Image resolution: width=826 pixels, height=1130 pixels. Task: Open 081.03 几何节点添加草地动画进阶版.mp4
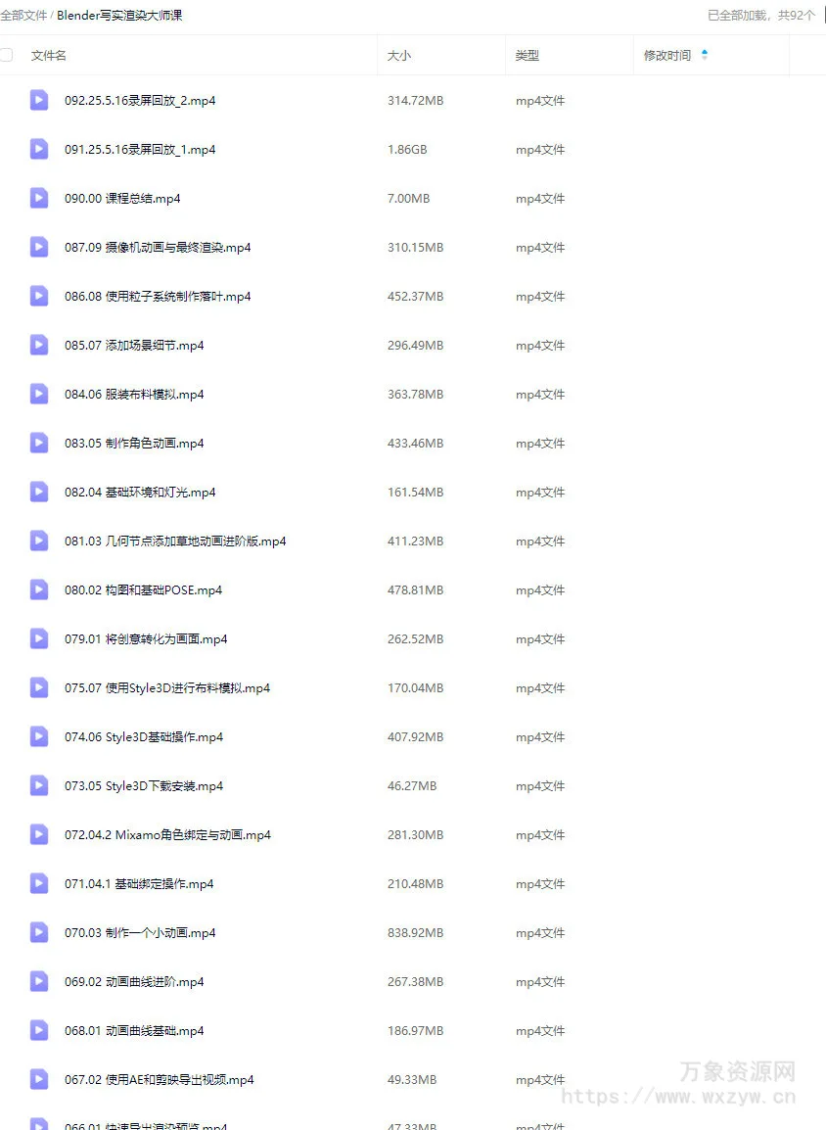[x=175, y=541]
